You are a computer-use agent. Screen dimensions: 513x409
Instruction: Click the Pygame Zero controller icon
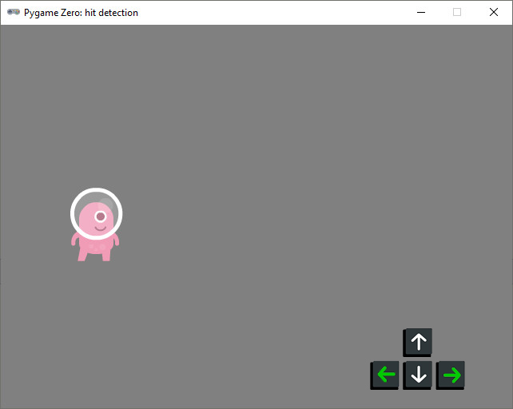(x=14, y=12)
